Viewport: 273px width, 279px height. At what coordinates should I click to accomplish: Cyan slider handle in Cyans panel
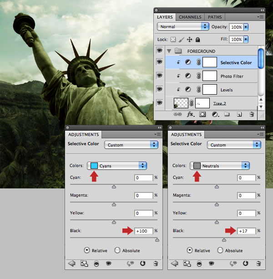(114, 187)
